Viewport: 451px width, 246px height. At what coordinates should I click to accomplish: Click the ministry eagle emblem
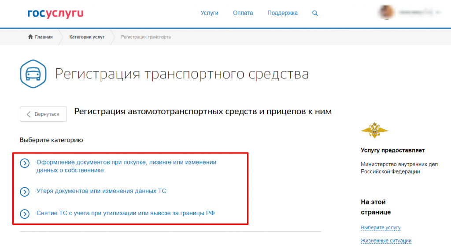(x=374, y=130)
